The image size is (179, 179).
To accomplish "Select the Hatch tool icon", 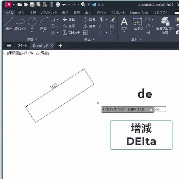I will click(53, 33).
